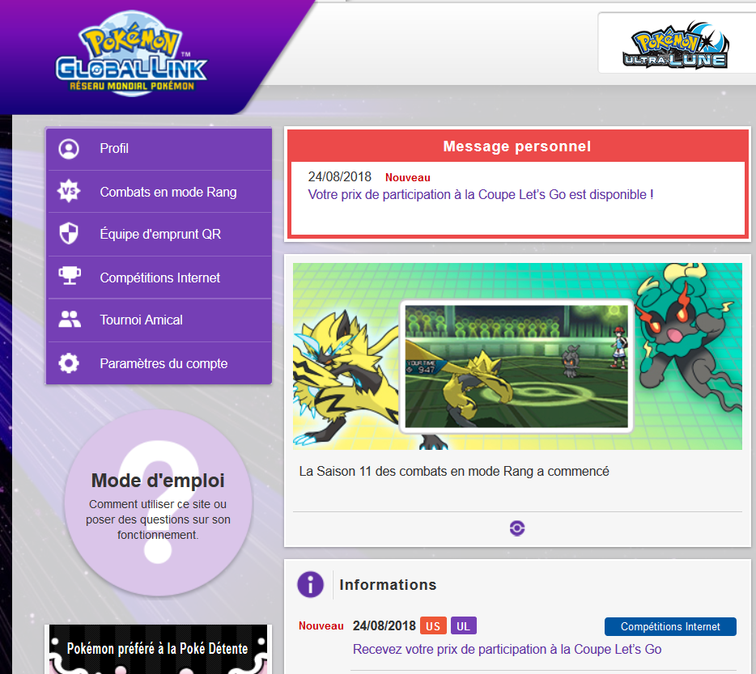Click the blue Compétitions Internet tag button
The width and height of the screenshot is (756, 674).
click(x=670, y=627)
